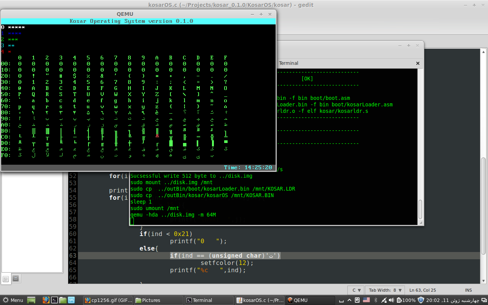The width and height of the screenshot is (488, 305).
Task: Open the file manager launcher icon
Action: pos(63,300)
